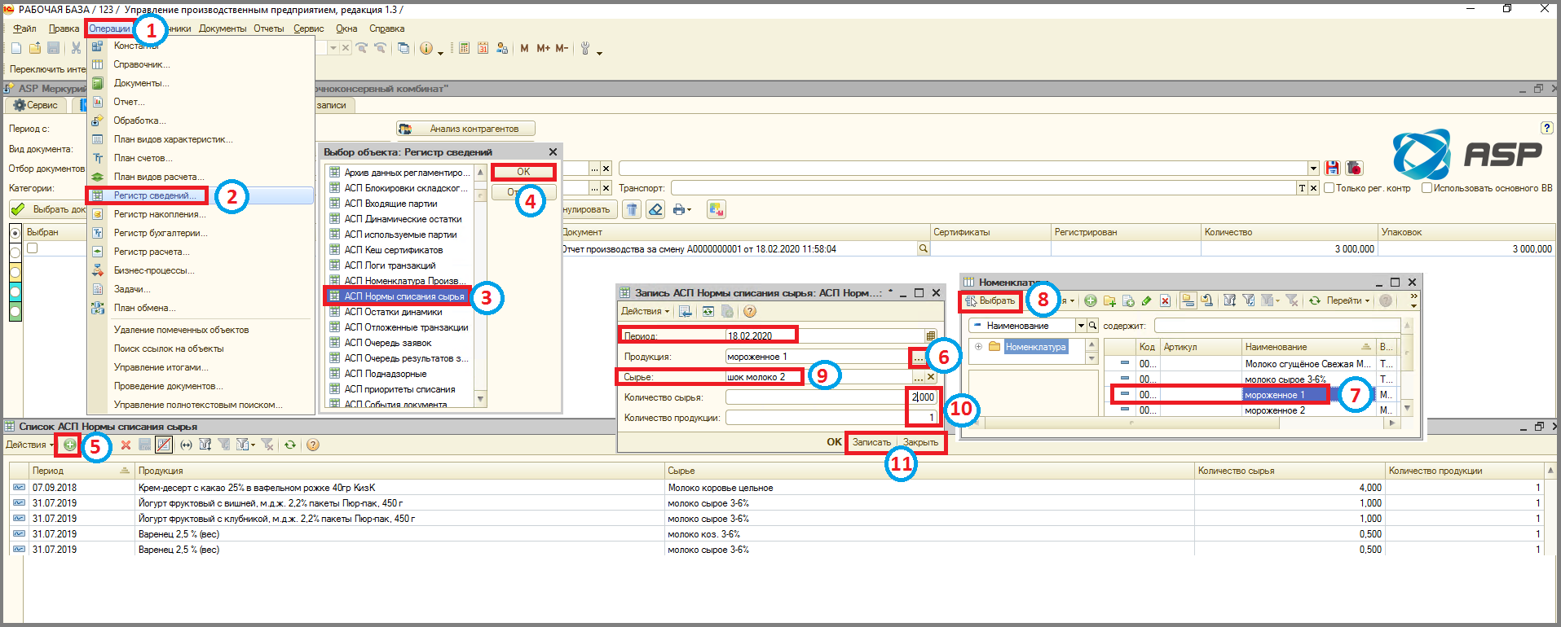1561x627 pixels.
Task: Click the calculator icon in the main toolbar
Action: (x=464, y=48)
